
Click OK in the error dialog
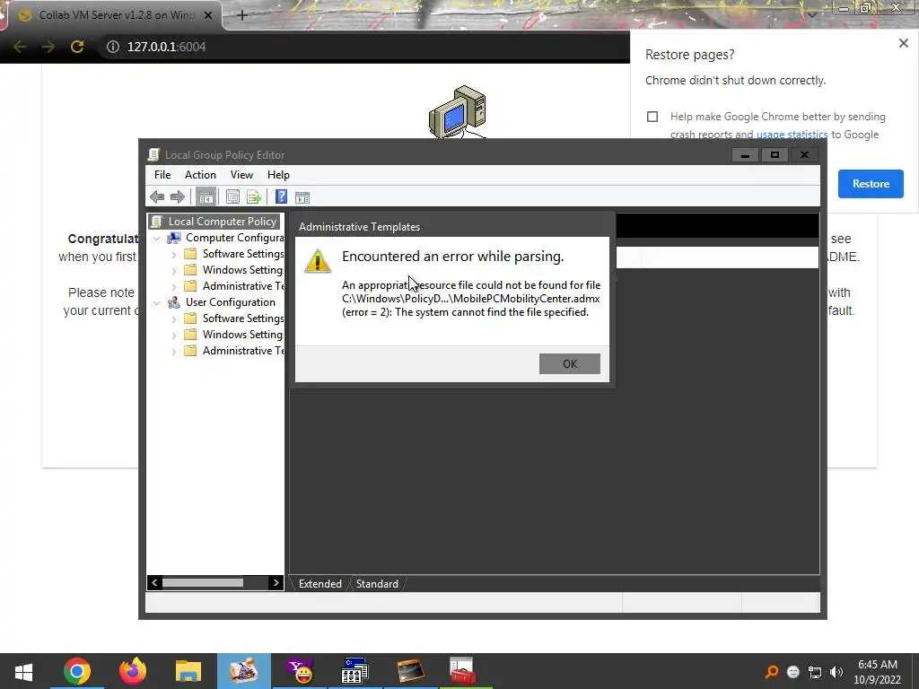[x=570, y=363]
